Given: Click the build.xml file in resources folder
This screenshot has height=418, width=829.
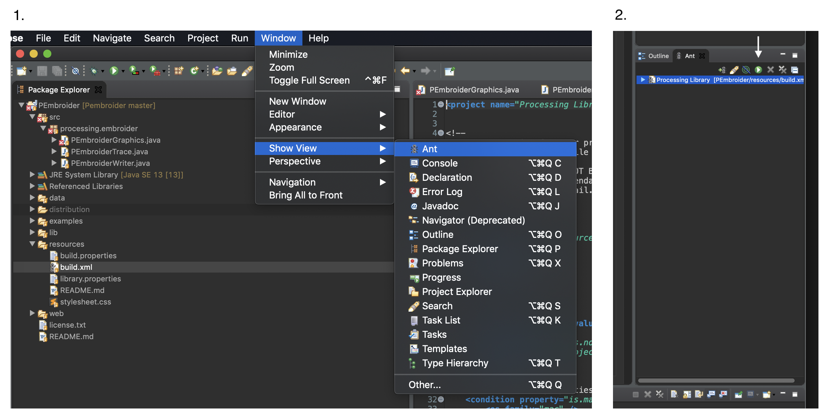Looking at the screenshot, I should [x=75, y=266].
